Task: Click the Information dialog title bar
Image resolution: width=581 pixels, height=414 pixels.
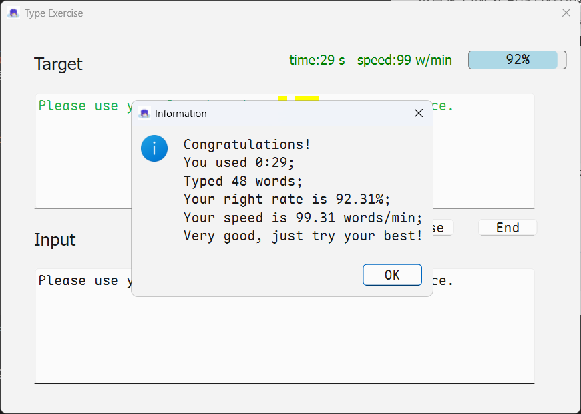Action: (x=280, y=114)
